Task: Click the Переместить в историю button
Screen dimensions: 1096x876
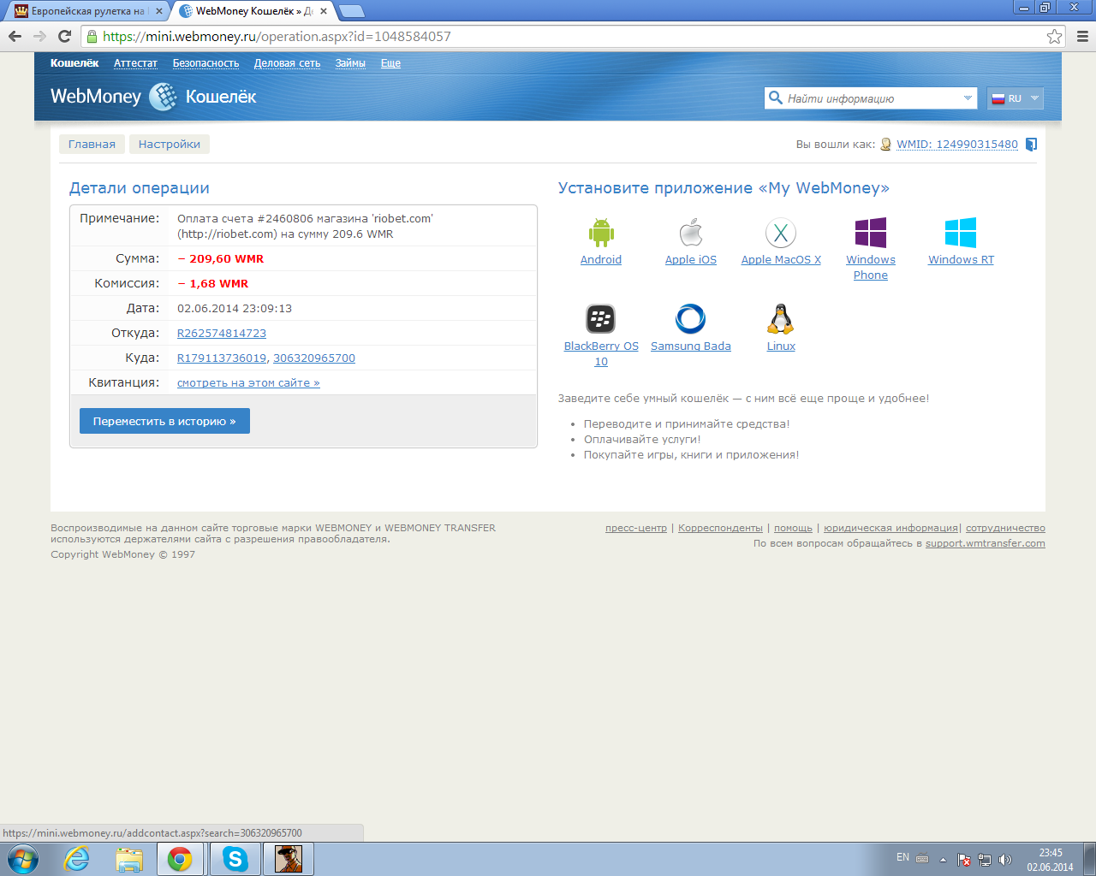Action: coord(164,421)
